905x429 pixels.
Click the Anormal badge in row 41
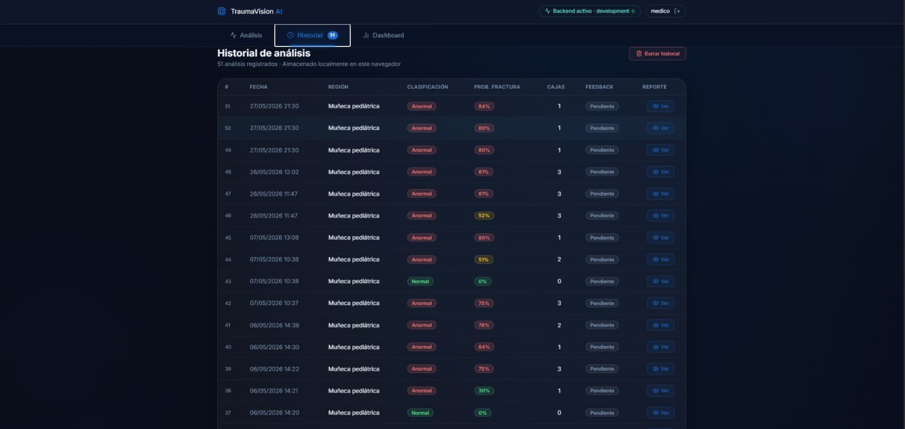tap(421, 325)
